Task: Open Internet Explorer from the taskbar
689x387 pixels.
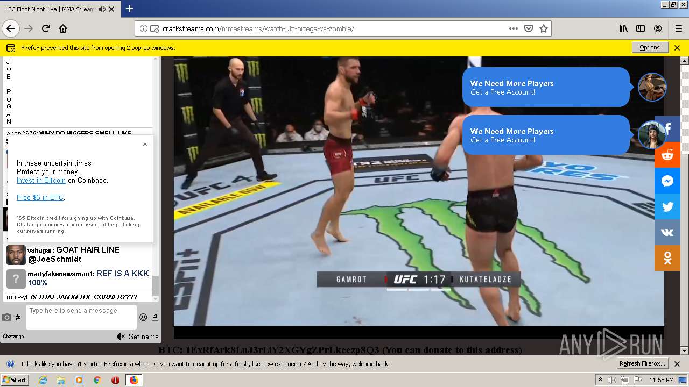Action: pos(43,380)
